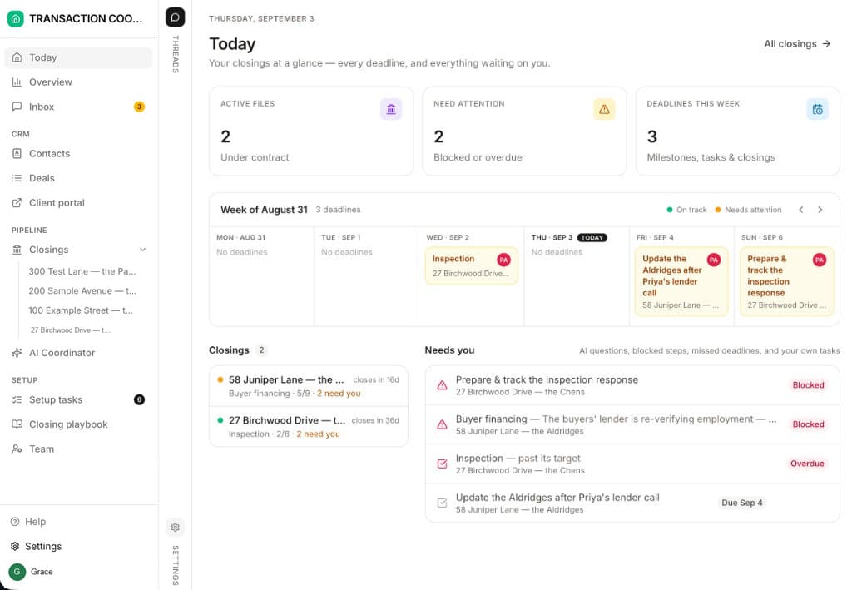The width and height of the screenshot is (852, 590).
Task: Select 300 Test Lane closing in tree
Action: 82,271
